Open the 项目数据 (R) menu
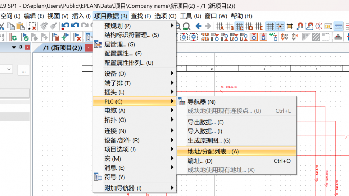This screenshot has width=349, height=196. pyautogui.click(x=111, y=16)
